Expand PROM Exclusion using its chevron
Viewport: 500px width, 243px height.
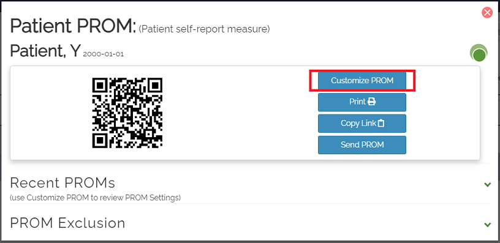(x=487, y=225)
